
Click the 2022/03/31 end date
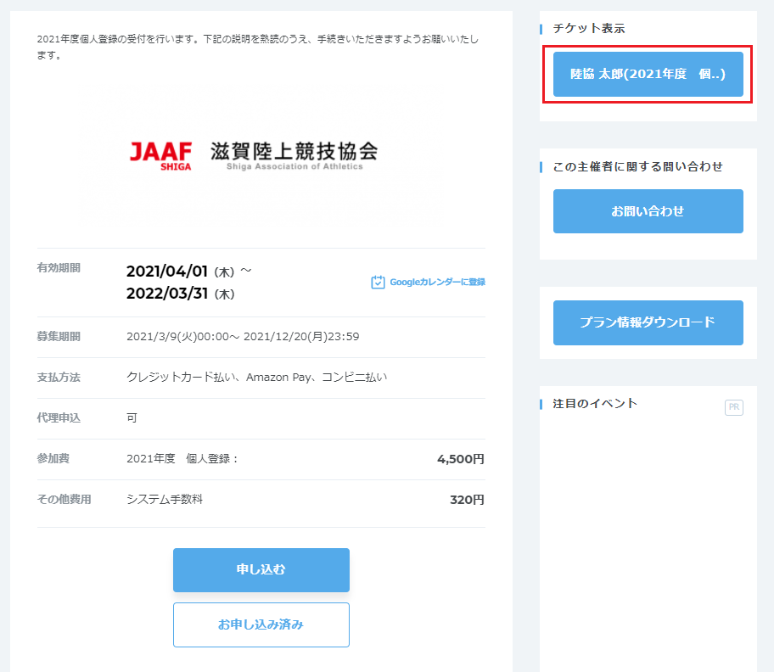click(x=167, y=294)
